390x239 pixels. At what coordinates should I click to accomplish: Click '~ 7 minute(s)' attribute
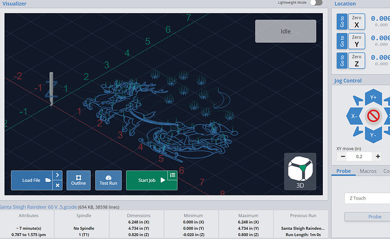click(29, 228)
